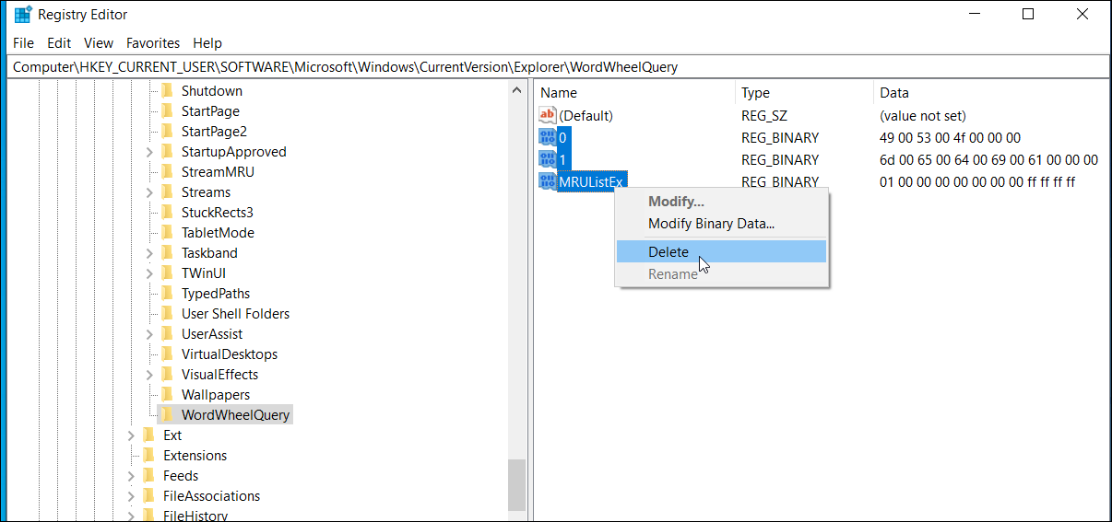
Task: Select the FileAssociations tree key
Action: (x=211, y=495)
